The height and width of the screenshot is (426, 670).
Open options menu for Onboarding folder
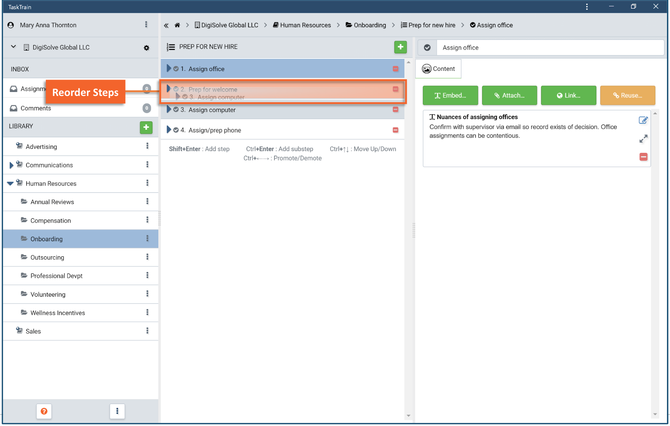(147, 238)
